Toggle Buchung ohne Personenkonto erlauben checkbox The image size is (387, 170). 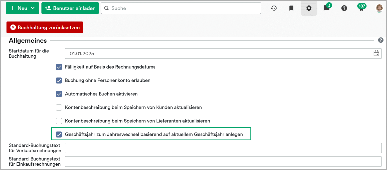coord(59,80)
